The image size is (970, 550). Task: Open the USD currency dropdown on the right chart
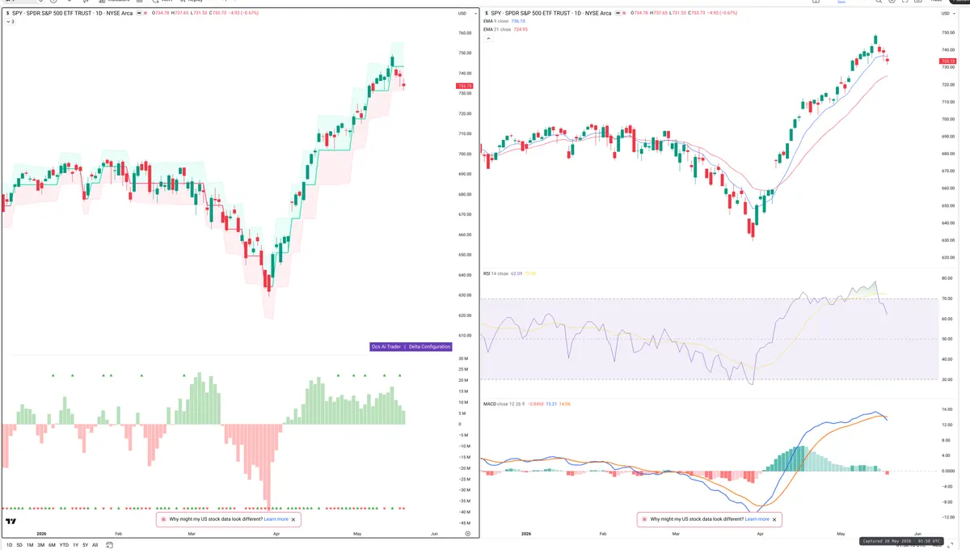point(947,14)
